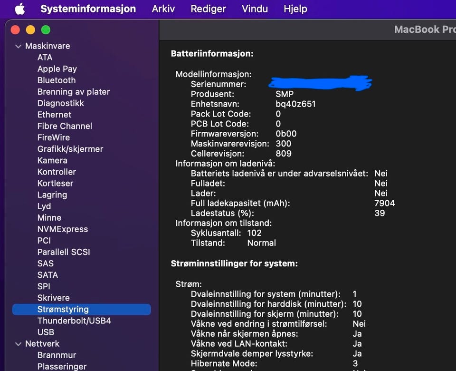Select Strømstyring in the sidebar

pyautogui.click(x=63, y=309)
